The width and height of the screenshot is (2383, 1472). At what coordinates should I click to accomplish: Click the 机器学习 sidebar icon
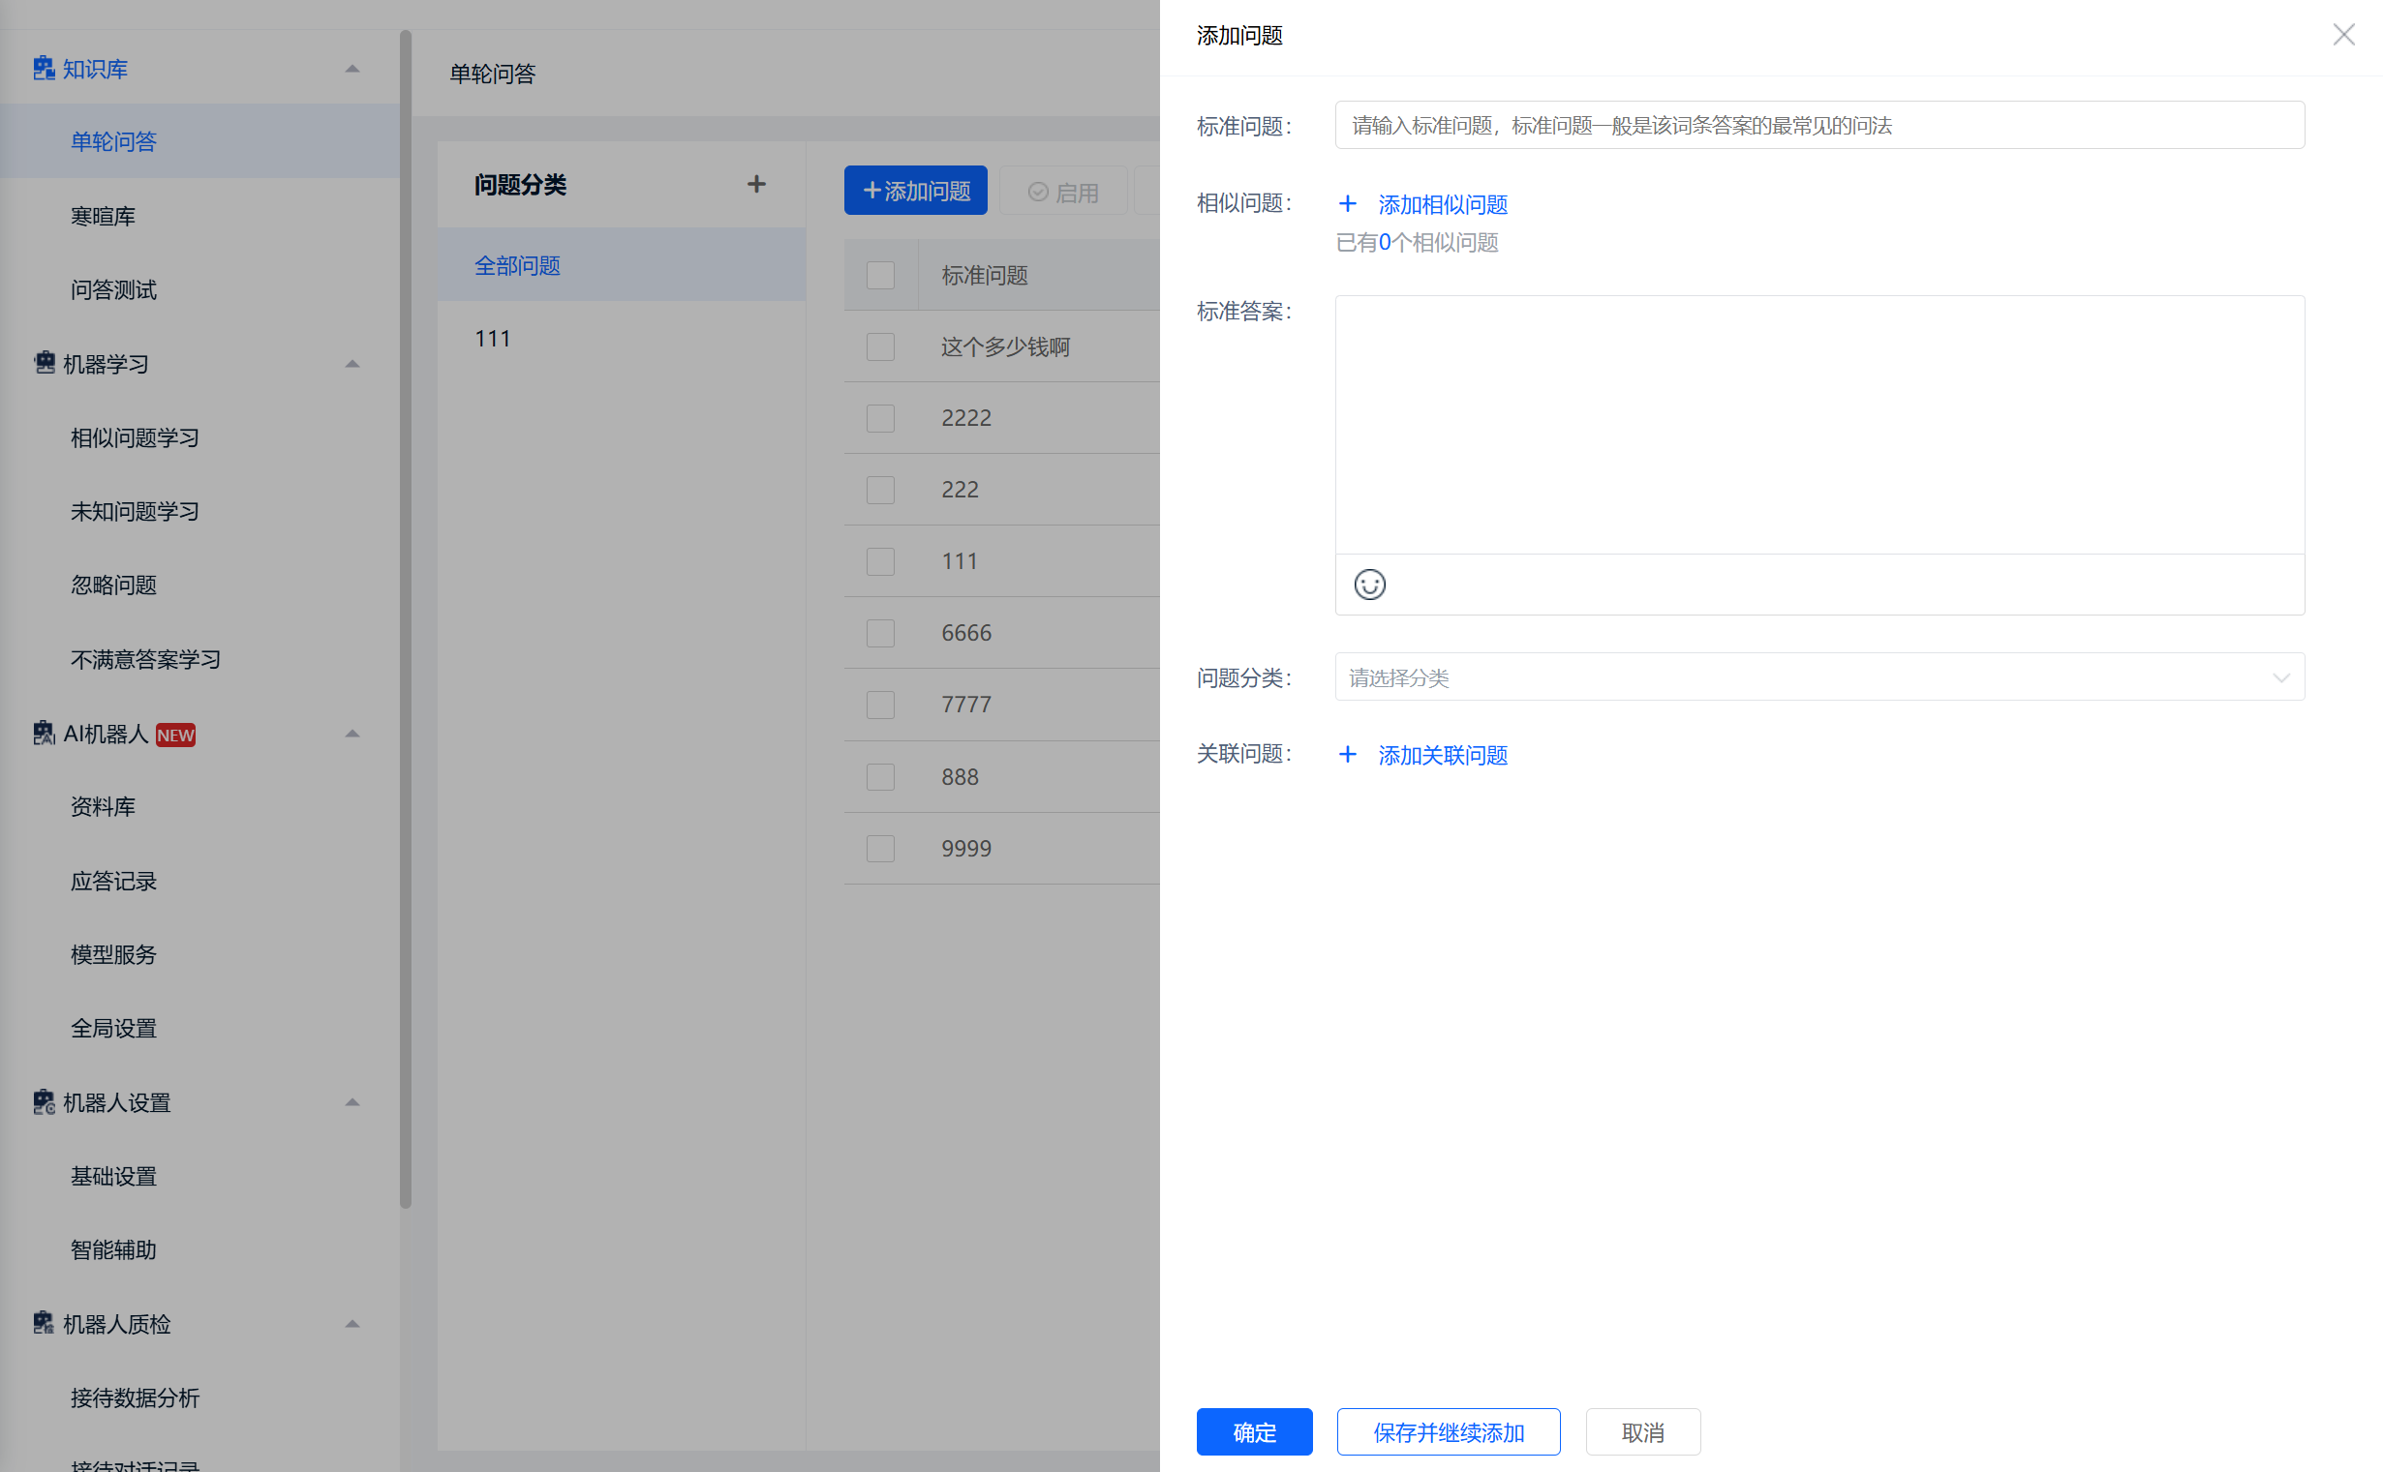point(44,363)
